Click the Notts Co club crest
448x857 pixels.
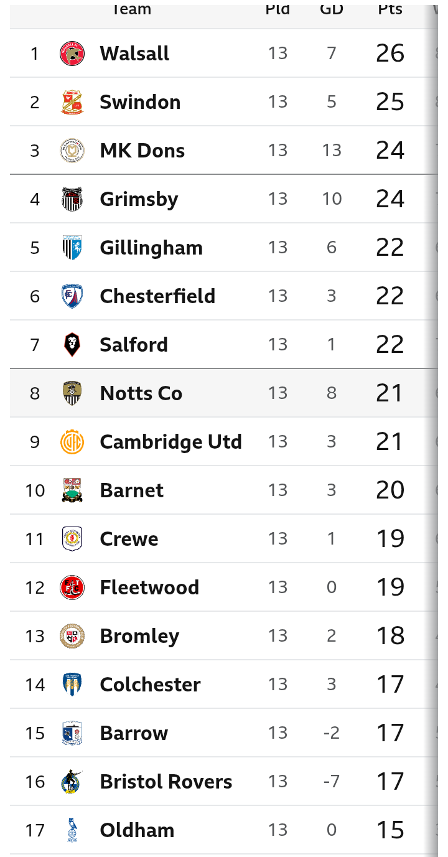(x=72, y=393)
